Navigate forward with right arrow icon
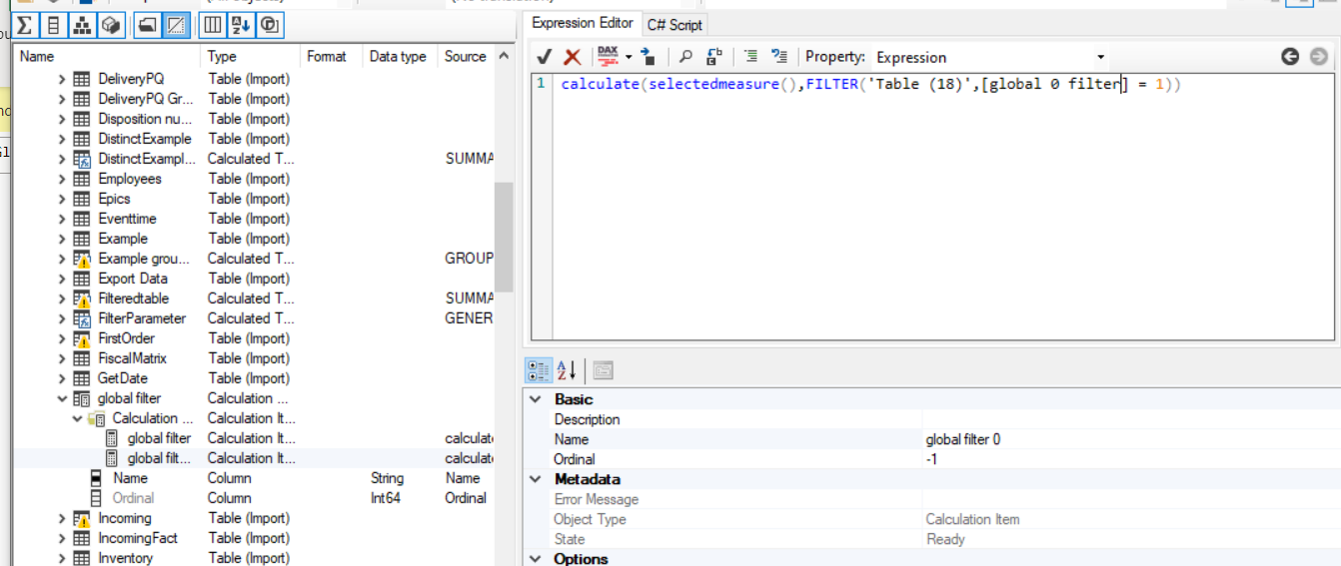 [1319, 57]
